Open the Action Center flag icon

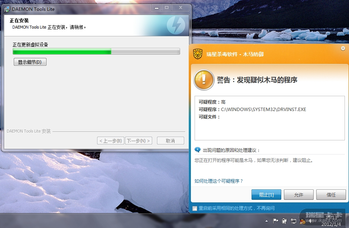(275, 221)
